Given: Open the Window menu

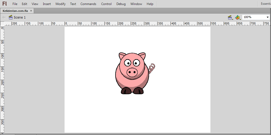Looking at the screenshot, I should click(136, 4).
